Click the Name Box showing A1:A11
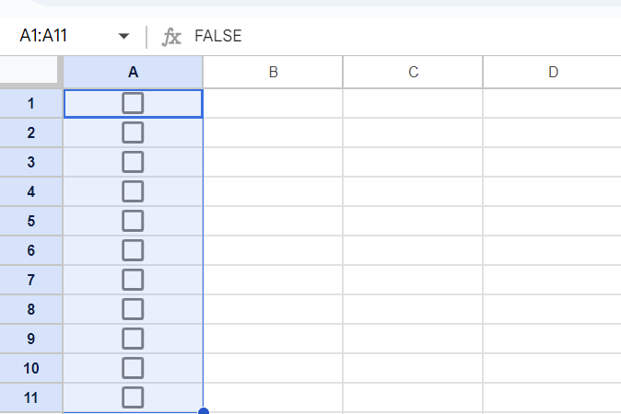The width and height of the screenshot is (621, 414). (x=55, y=37)
